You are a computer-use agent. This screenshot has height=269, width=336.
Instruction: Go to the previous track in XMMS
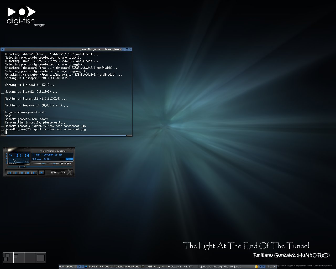(10, 173)
